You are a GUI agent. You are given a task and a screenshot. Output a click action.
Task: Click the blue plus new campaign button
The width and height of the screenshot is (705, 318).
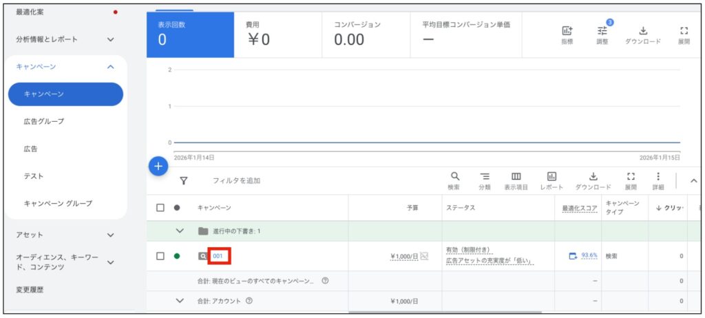(x=158, y=166)
